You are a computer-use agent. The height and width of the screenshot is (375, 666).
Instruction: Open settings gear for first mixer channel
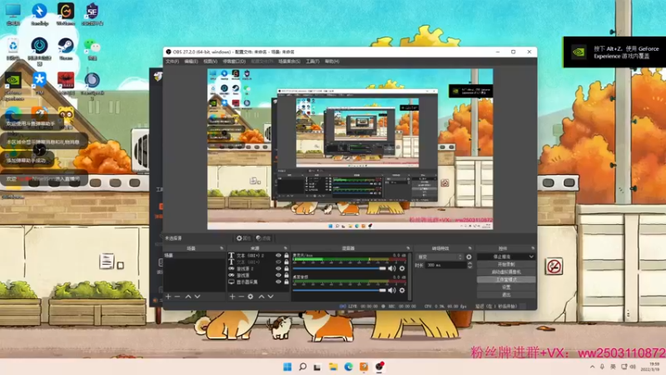tap(402, 268)
